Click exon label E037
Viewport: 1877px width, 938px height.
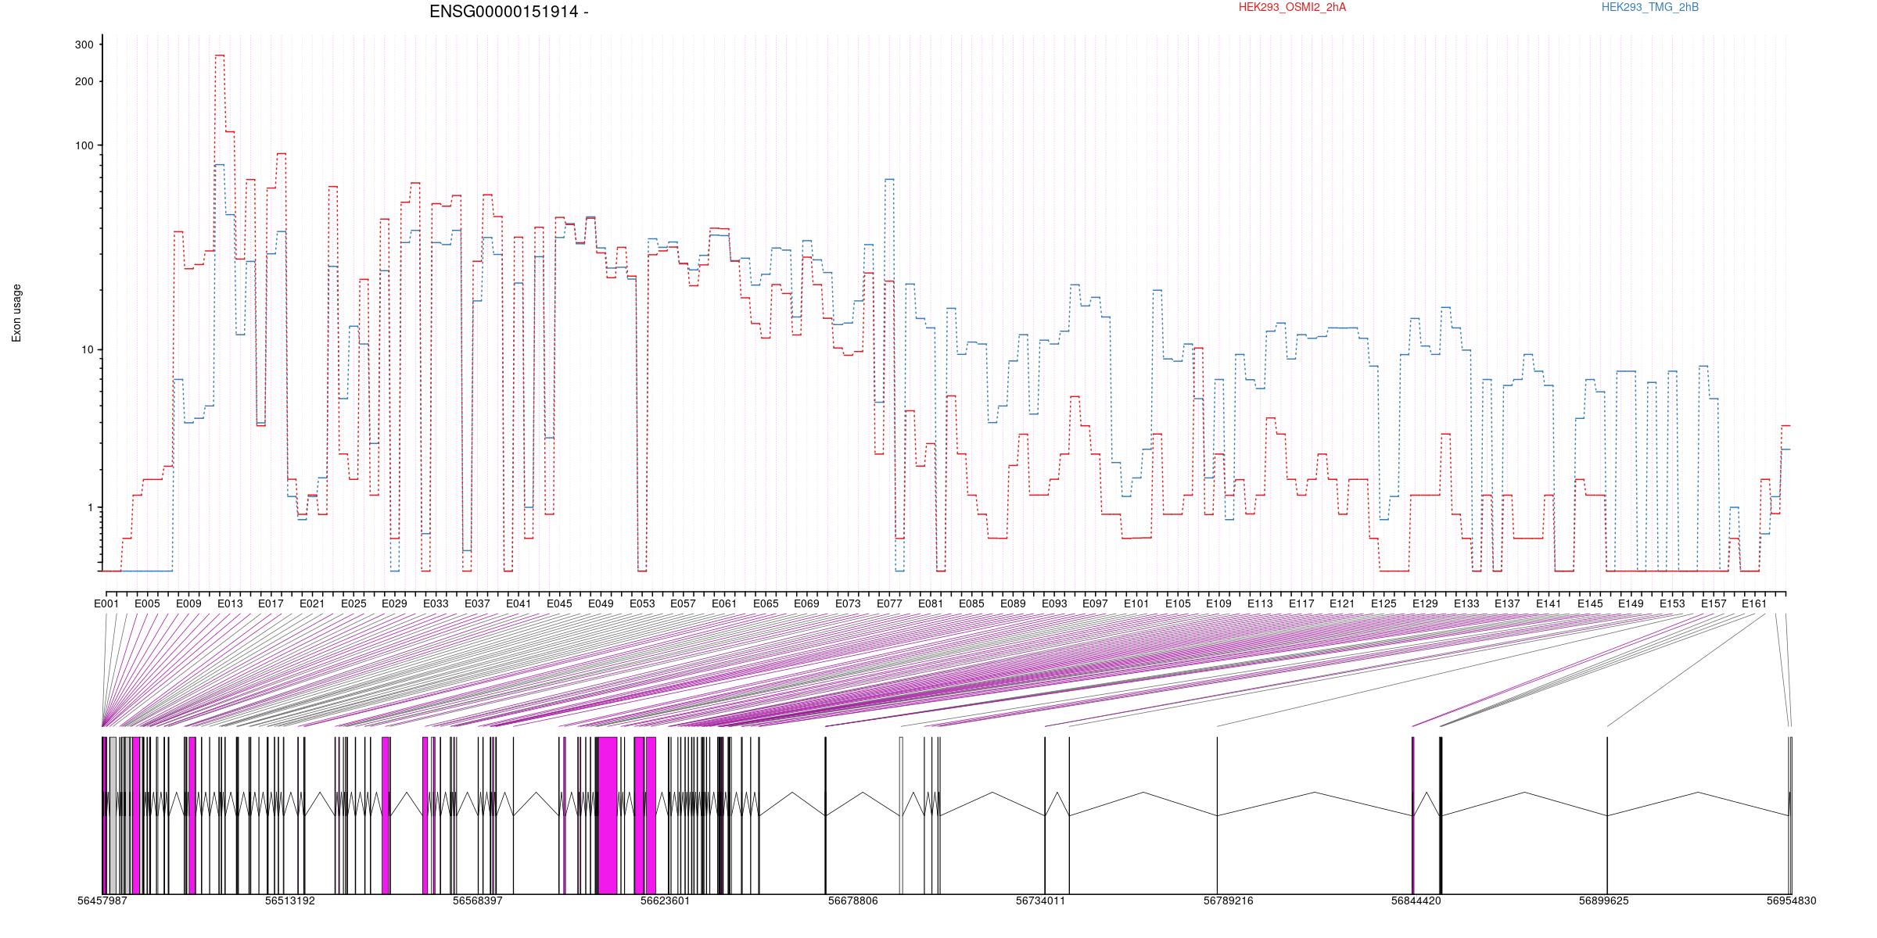tap(477, 603)
